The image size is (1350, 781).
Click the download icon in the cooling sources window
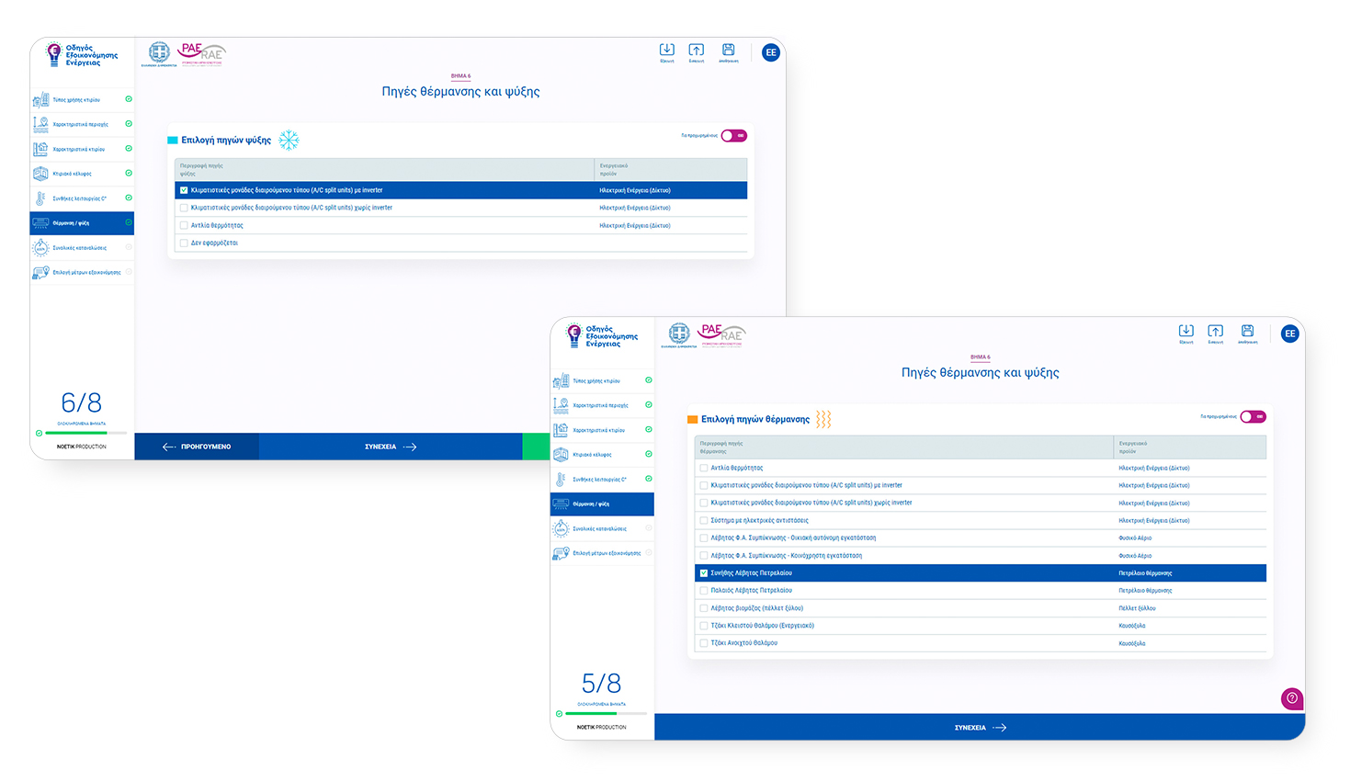click(x=666, y=51)
